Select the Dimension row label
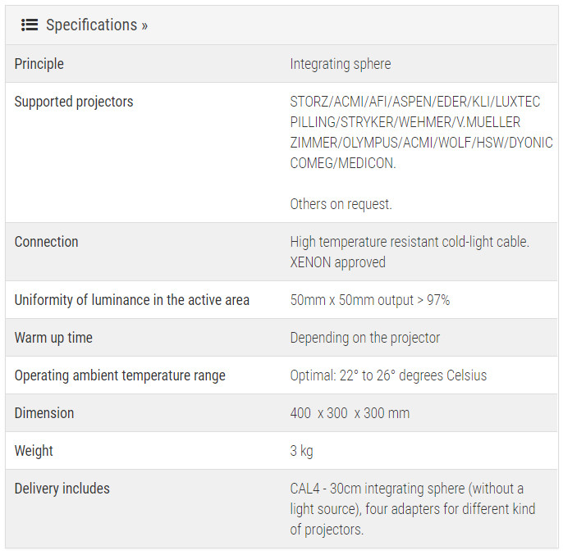Viewport: 563px width, 555px height. [44, 413]
